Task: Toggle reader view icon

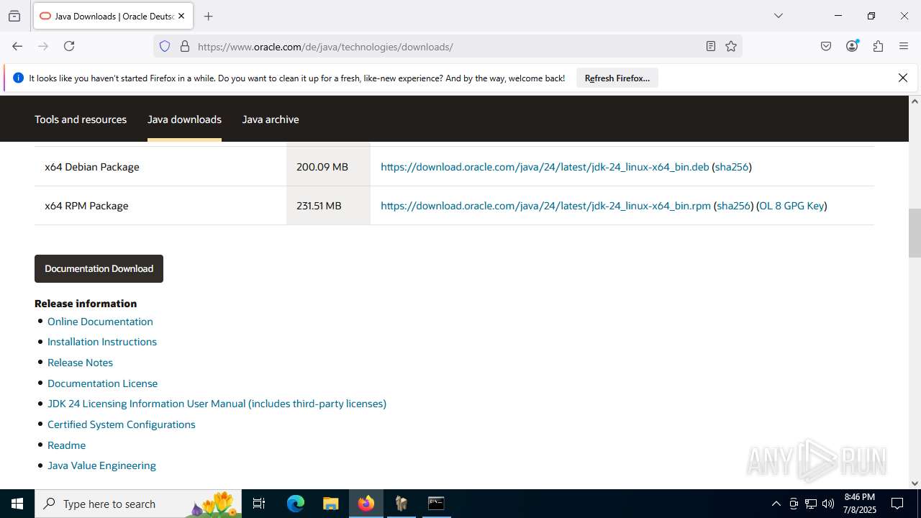Action: [711, 47]
